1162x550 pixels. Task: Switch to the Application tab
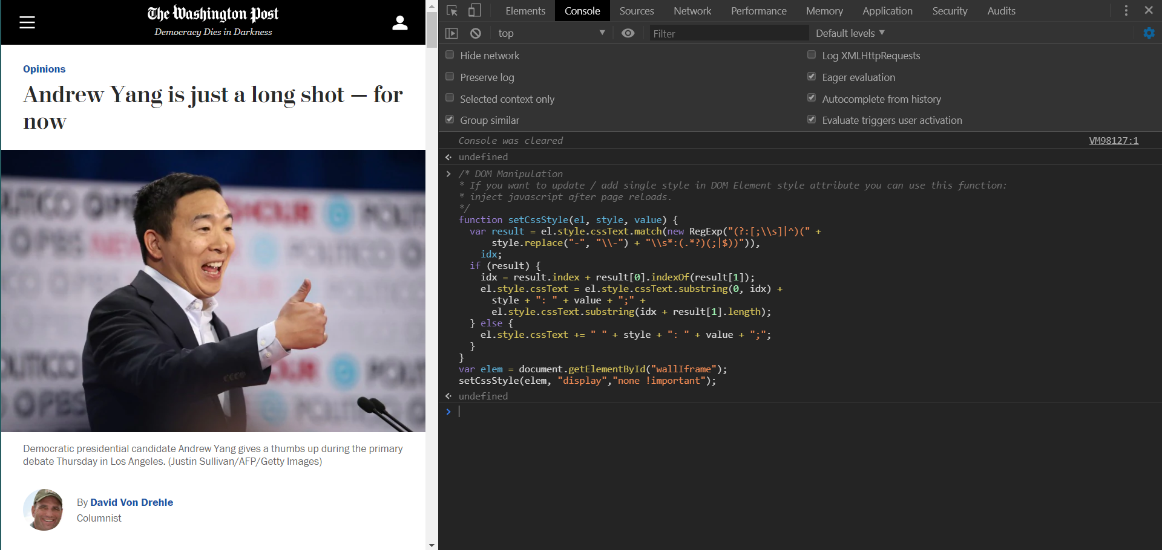tap(887, 11)
